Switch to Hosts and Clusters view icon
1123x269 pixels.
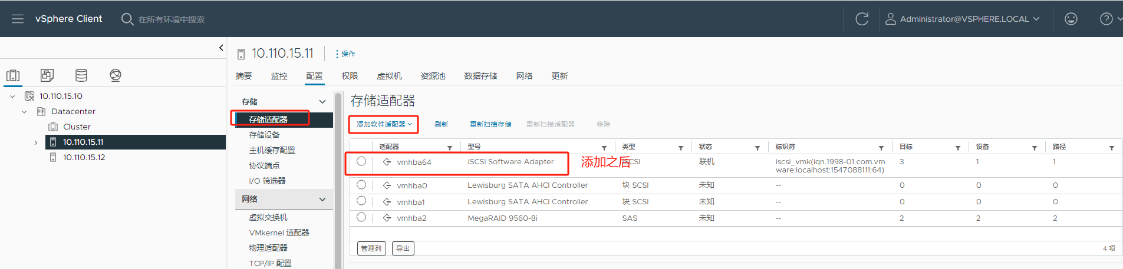(x=13, y=75)
